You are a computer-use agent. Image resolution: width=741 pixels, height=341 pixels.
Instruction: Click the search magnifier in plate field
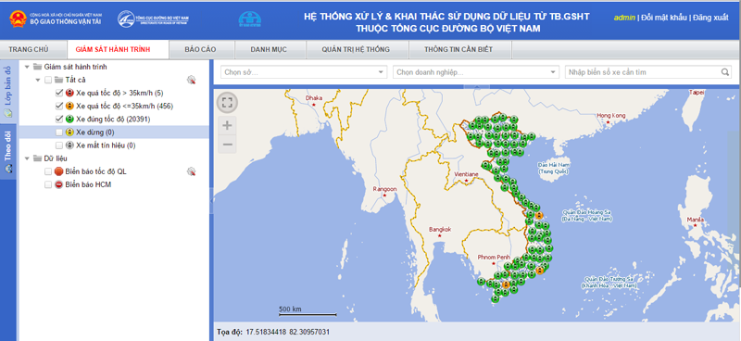coord(725,72)
